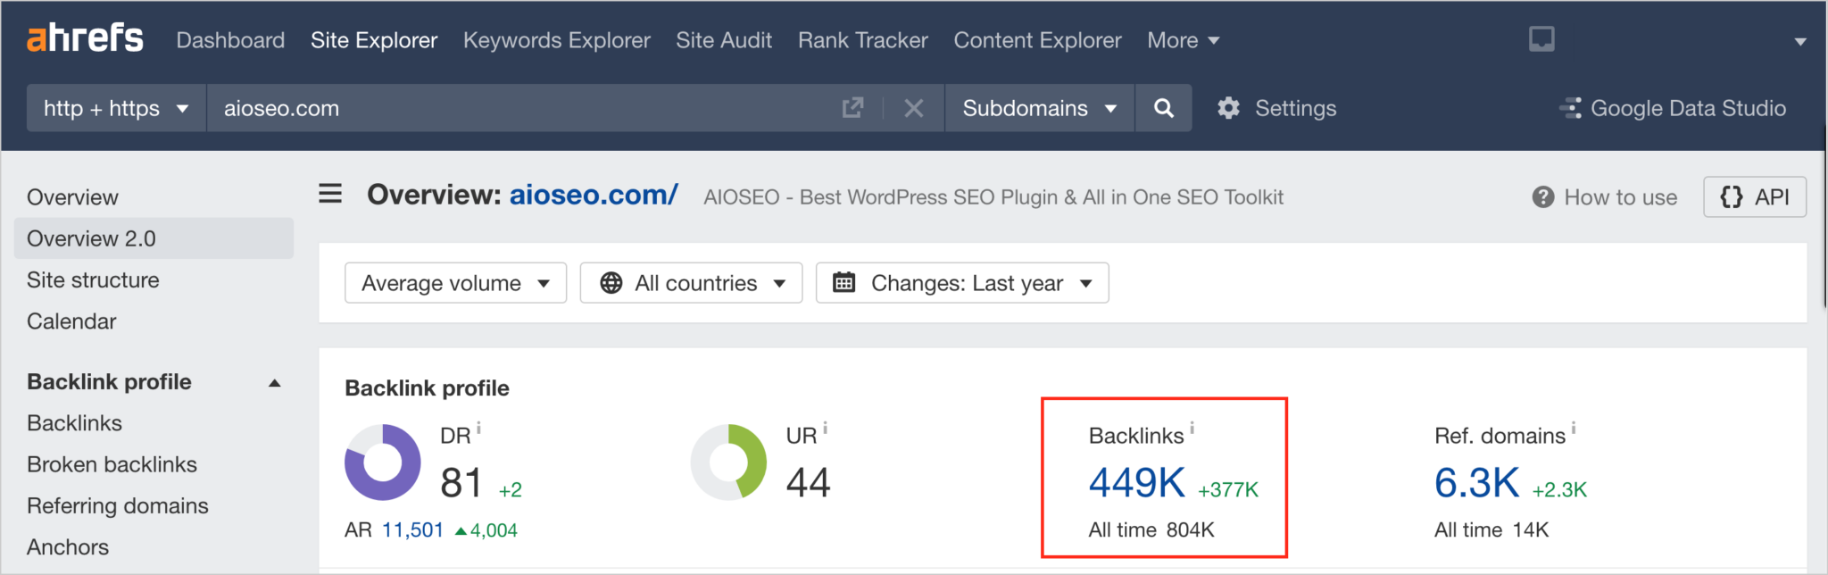The width and height of the screenshot is (1828, 575).
Task: Click the How to use help icon
Action: pyautogui.click(x=1542, y=197)
